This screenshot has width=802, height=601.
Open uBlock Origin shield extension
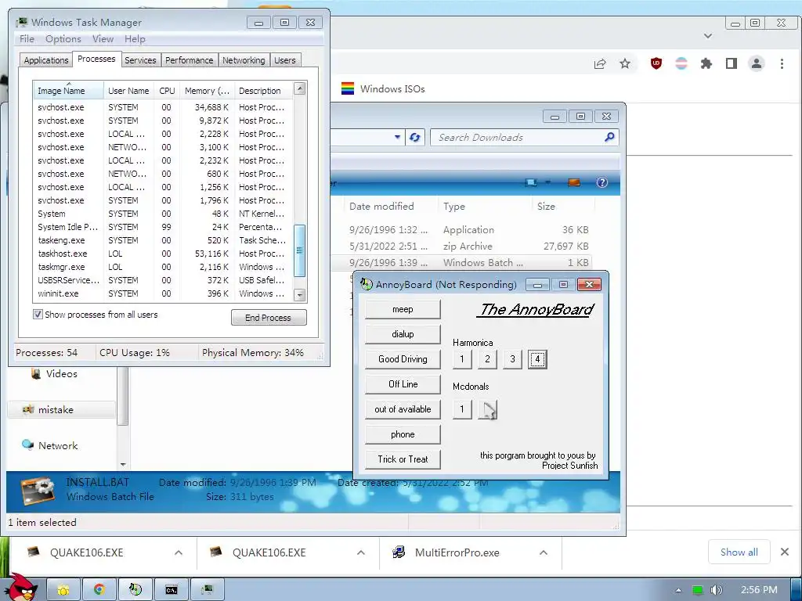click(656, 63)
